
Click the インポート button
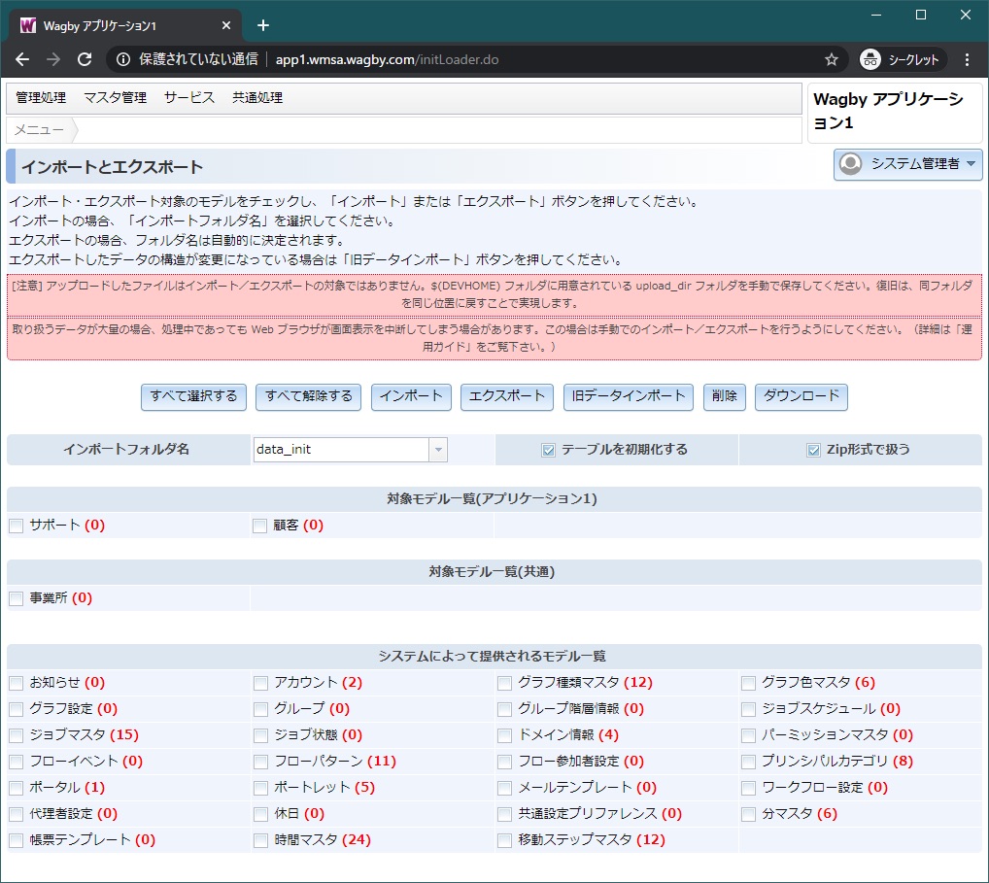tap(411, 396)
